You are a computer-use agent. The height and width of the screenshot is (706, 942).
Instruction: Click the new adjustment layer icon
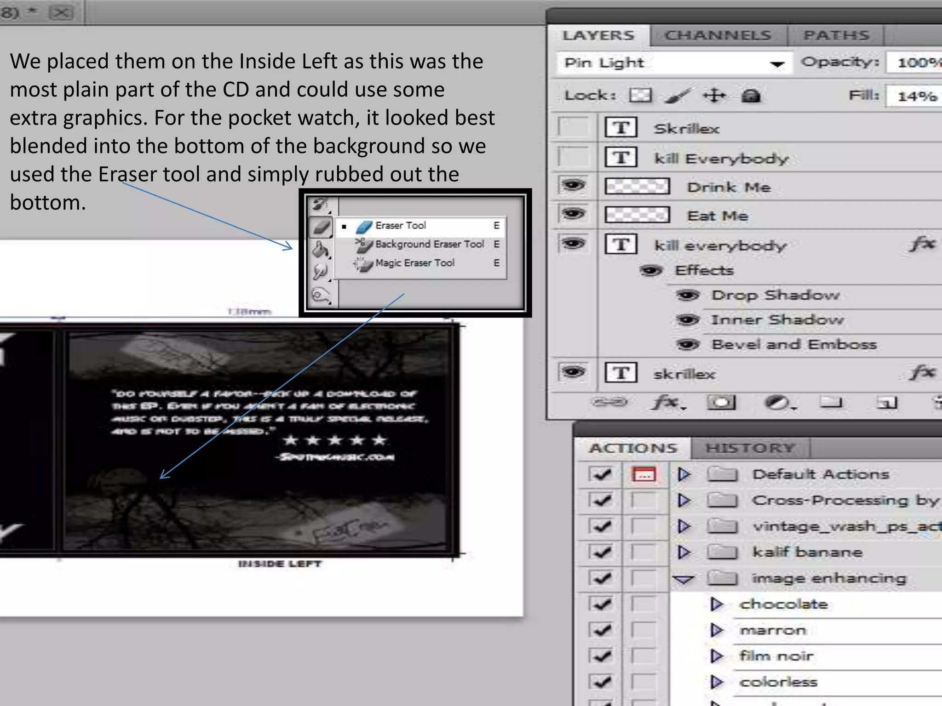[x=777, y=403]
